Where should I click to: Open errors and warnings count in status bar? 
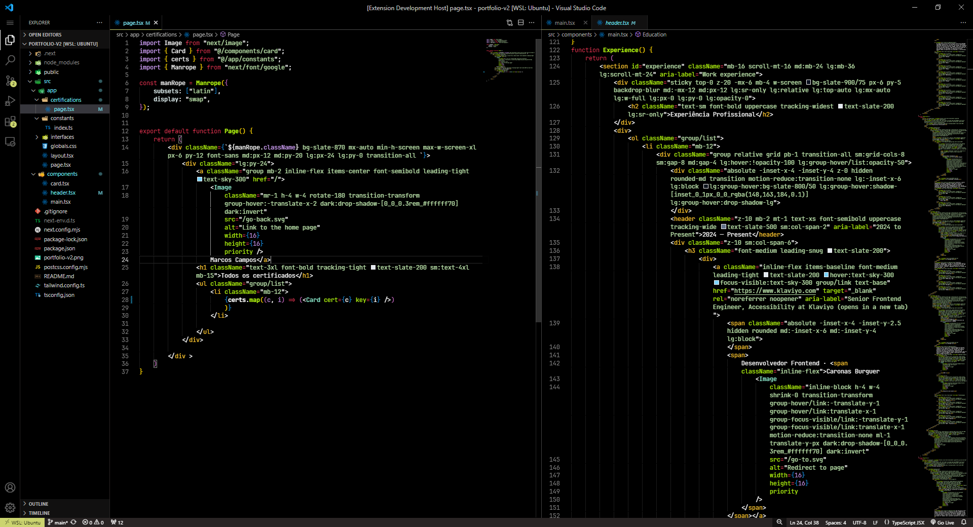[93, 522]
